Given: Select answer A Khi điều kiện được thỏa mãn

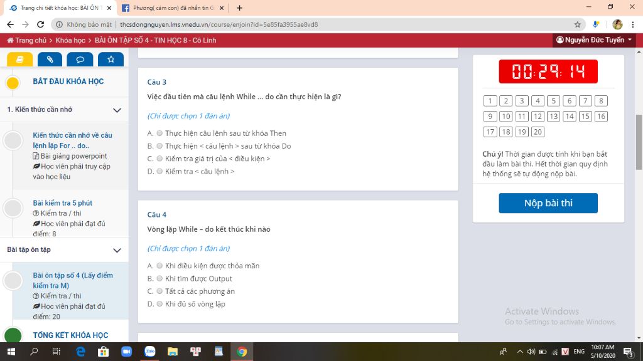Looking at the screenshot, I should pos(160,266).
